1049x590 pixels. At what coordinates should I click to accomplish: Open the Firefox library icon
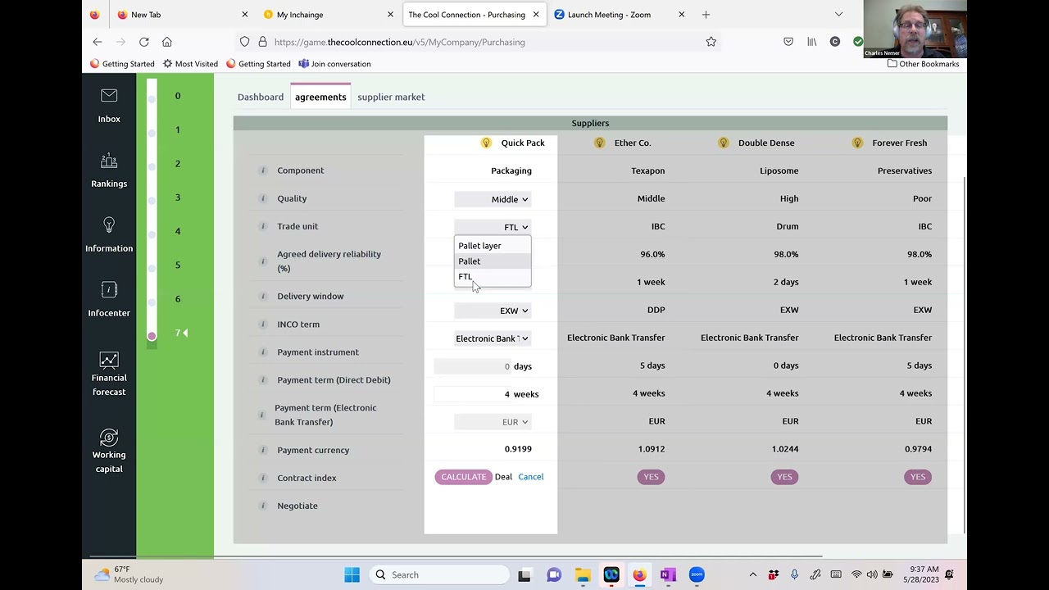[812, 42]
